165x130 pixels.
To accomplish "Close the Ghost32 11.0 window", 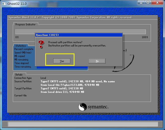I will tap(157, 3).
